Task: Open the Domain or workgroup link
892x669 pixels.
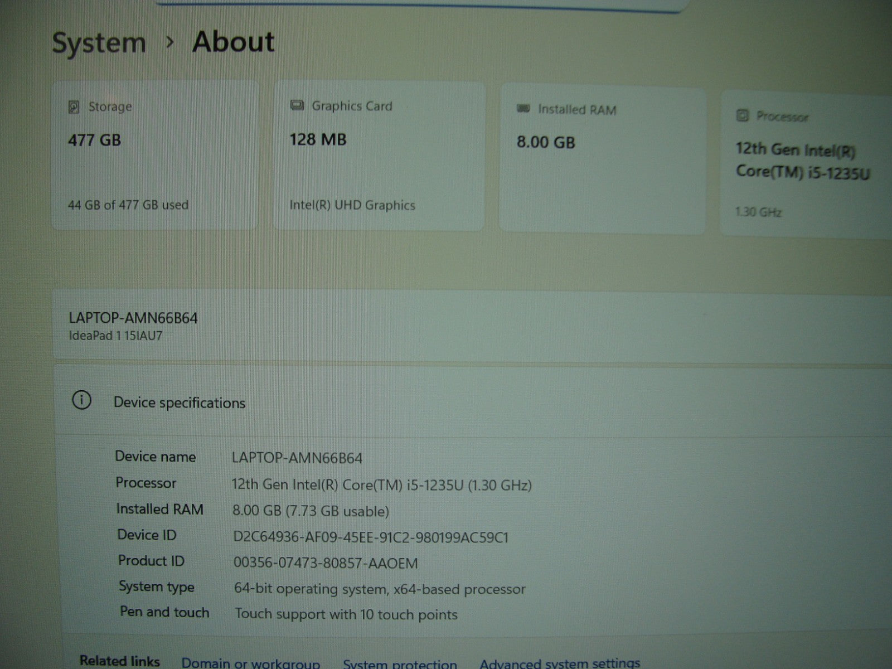Action: (x=250, y=663)
